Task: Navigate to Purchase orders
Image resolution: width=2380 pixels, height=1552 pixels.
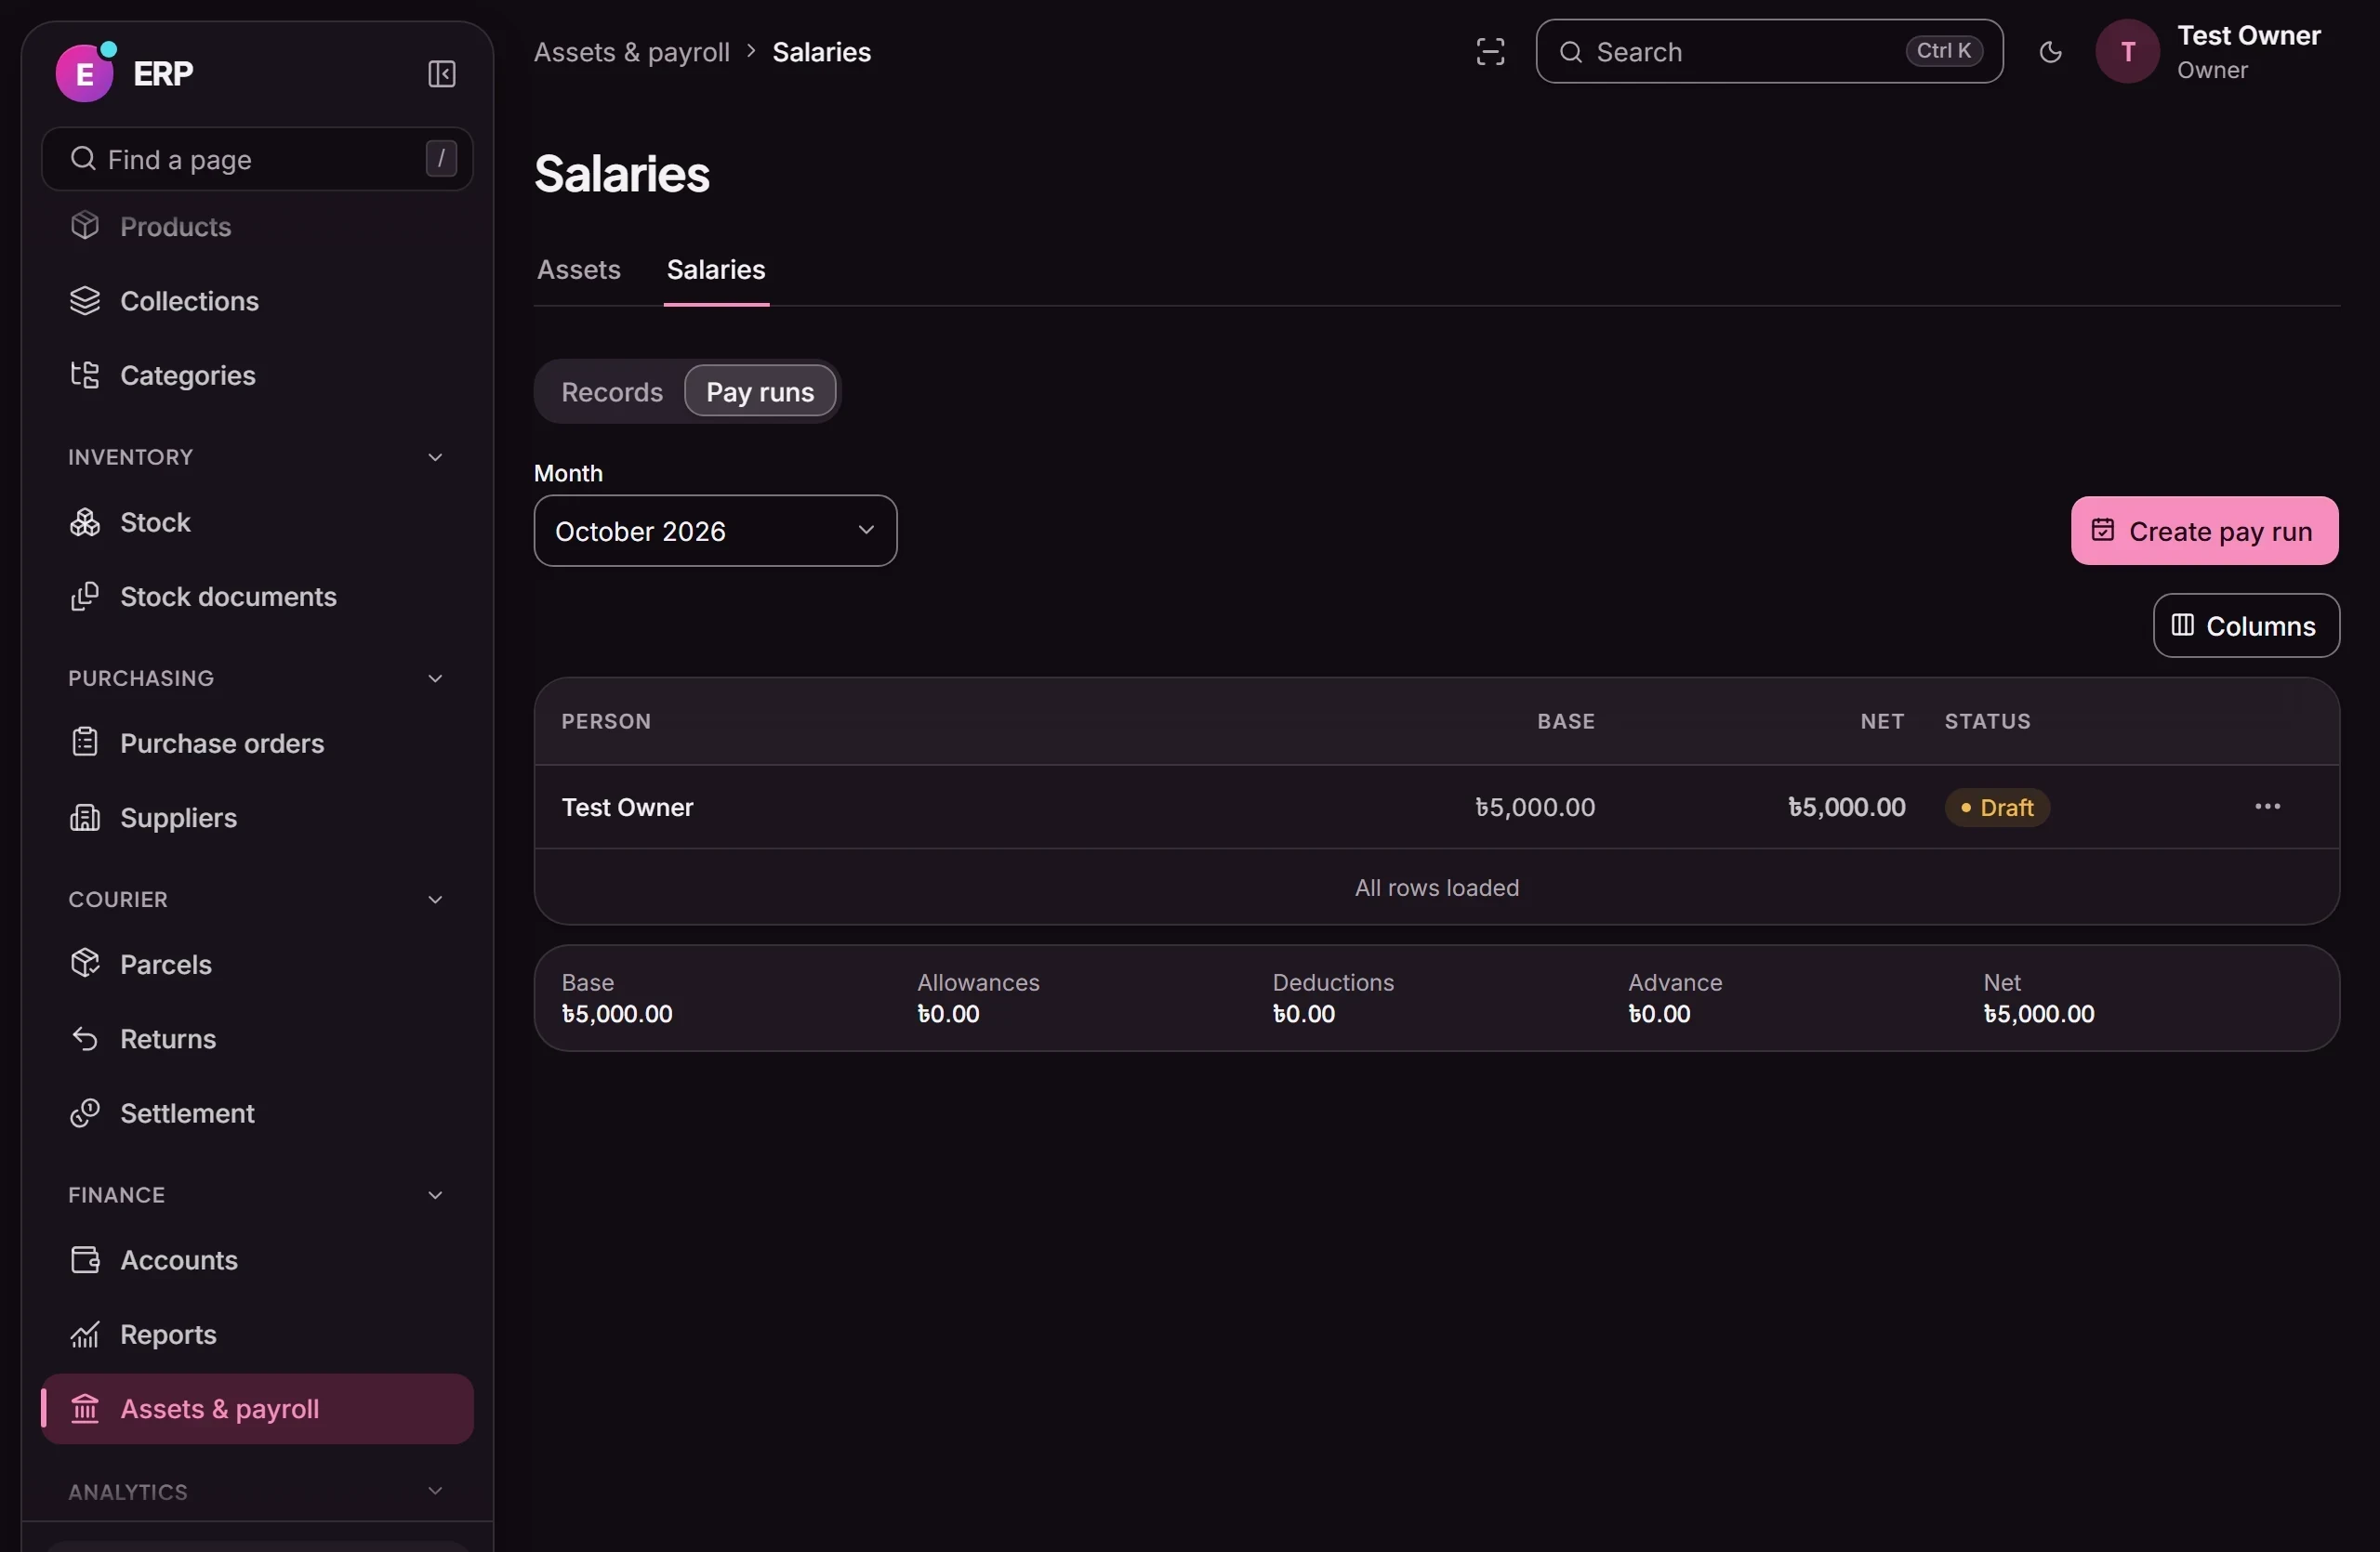Action: (257, 743)
